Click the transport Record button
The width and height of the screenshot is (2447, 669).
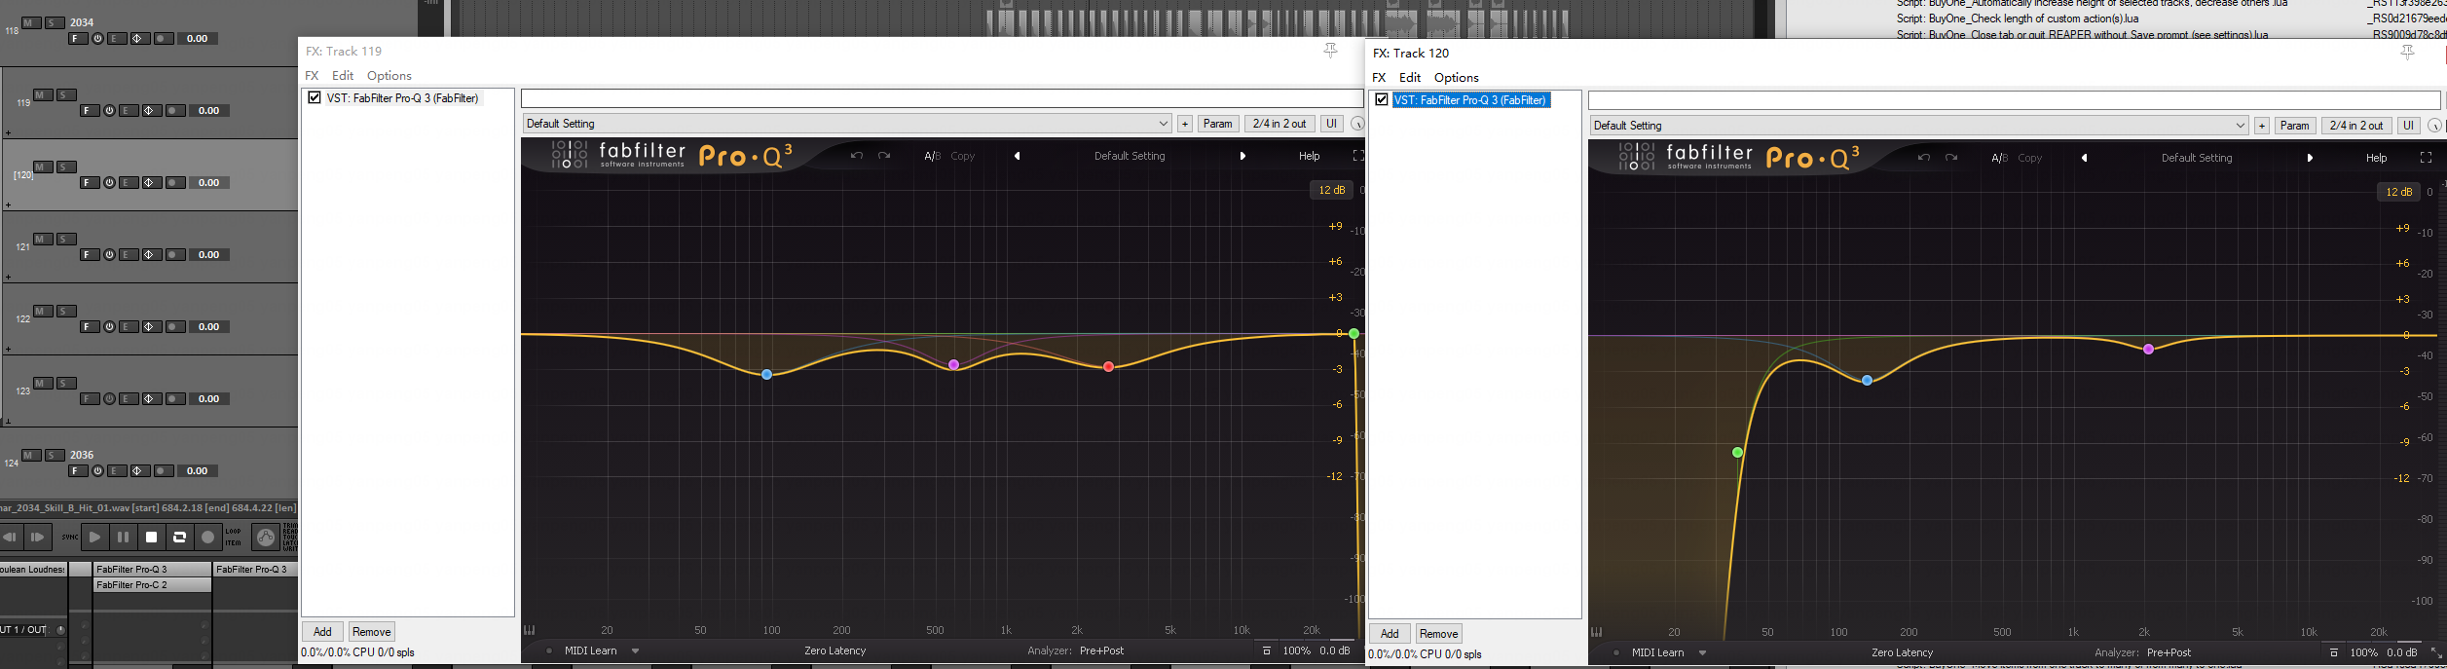coord(207,537)
